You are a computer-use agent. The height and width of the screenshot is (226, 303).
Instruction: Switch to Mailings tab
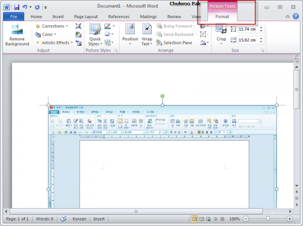[148, 17]
